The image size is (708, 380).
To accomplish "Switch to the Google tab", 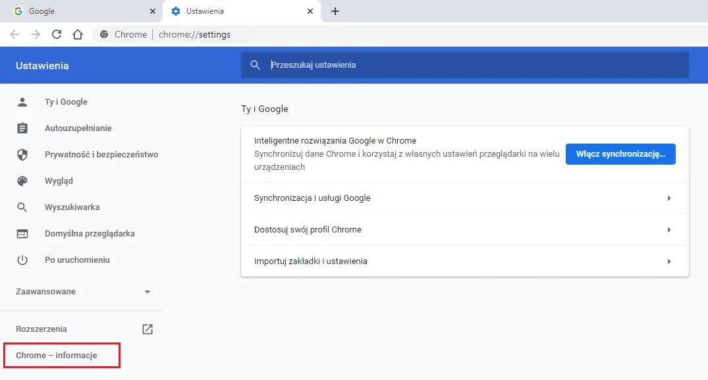I will pyautogui.click(x=81, y=11).
